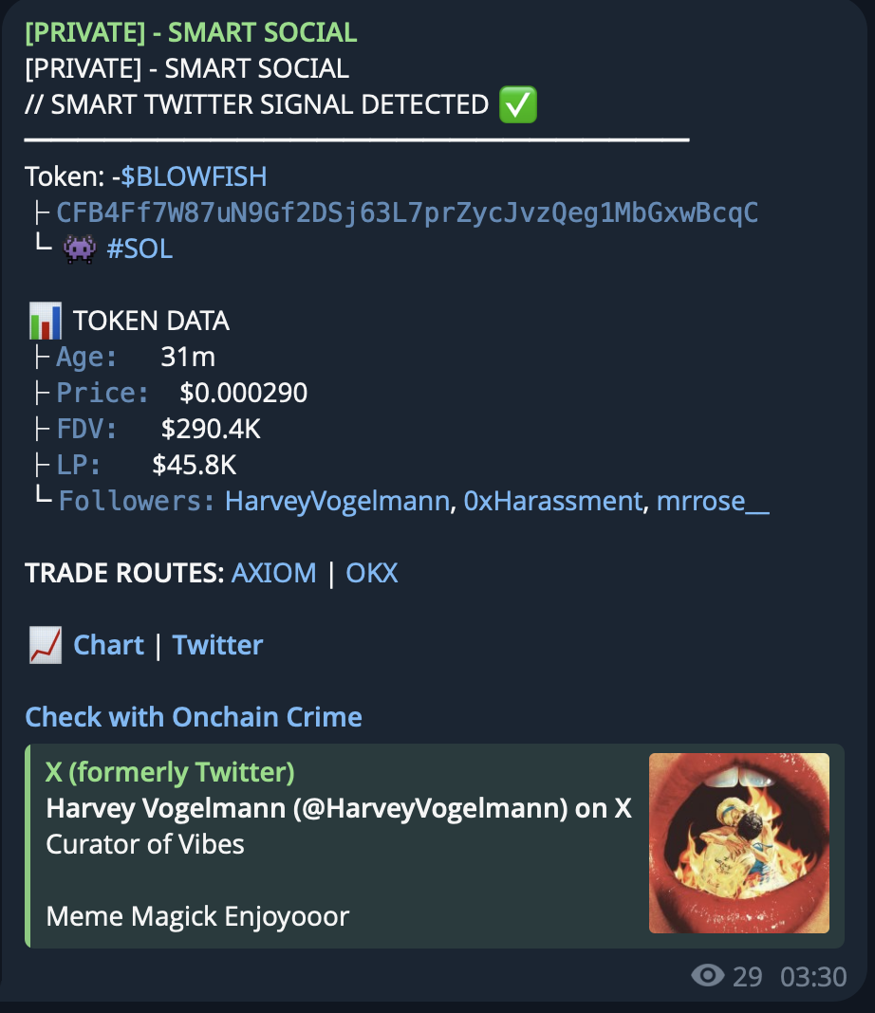
Task: Click Check with Onchain Crime
Action: tap(194, 716)
